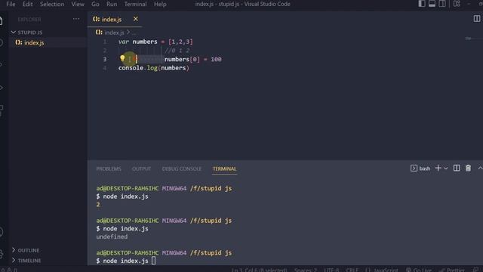Start Go Live server
Screen dimensions: 483x272
point(419,270)
